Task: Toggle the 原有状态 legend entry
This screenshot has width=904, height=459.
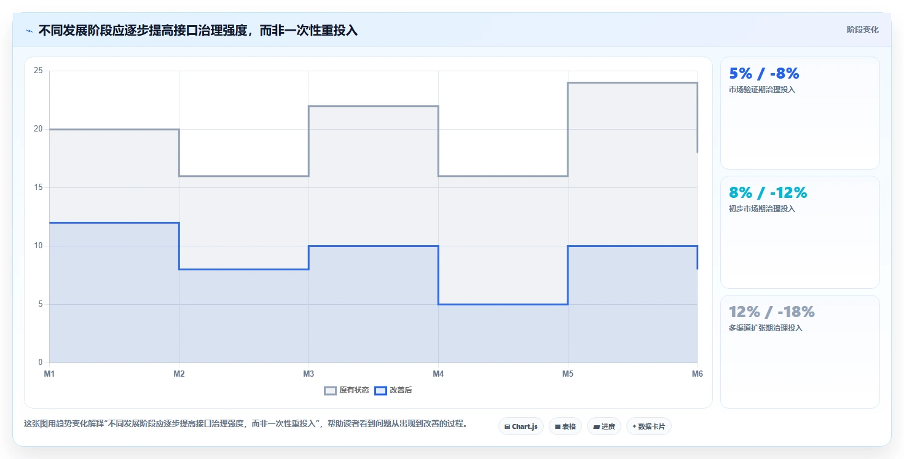Action: pyautogui.click(x=347, y=390)
